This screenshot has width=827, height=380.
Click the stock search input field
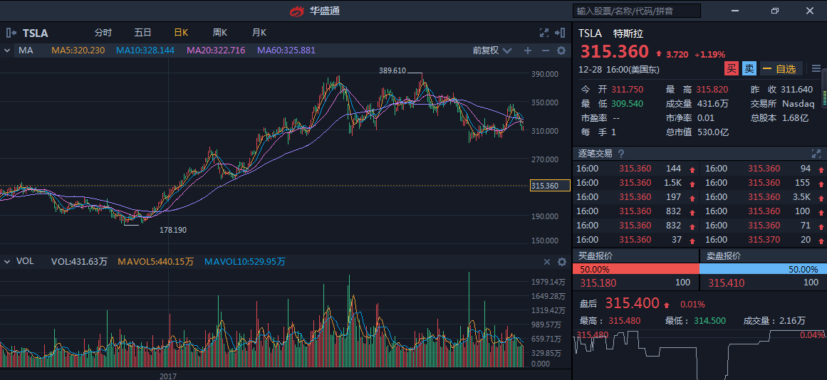point(636,11)
